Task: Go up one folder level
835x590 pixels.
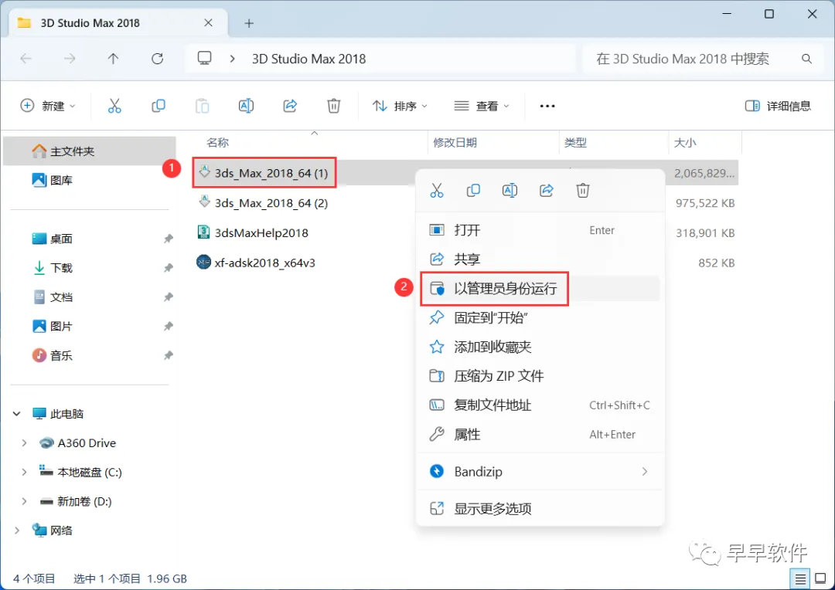Action: pos(113,59)
